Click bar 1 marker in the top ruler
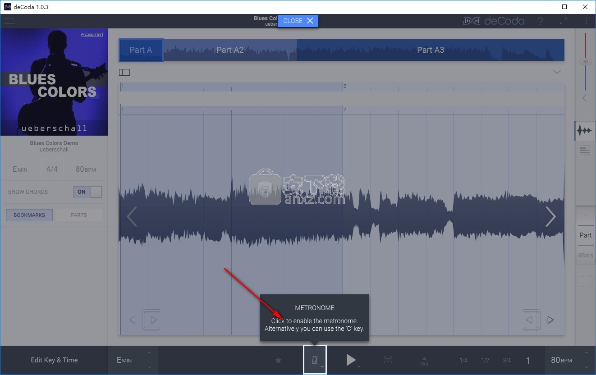This screenshot has height=375, width=596. (122, 86)
